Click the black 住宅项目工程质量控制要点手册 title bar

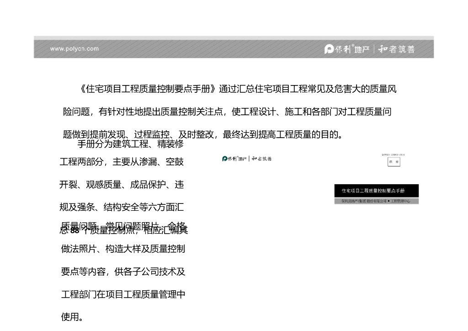click(x=376, y=191)
